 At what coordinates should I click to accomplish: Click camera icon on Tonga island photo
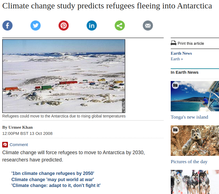click(x=175, y=85)
